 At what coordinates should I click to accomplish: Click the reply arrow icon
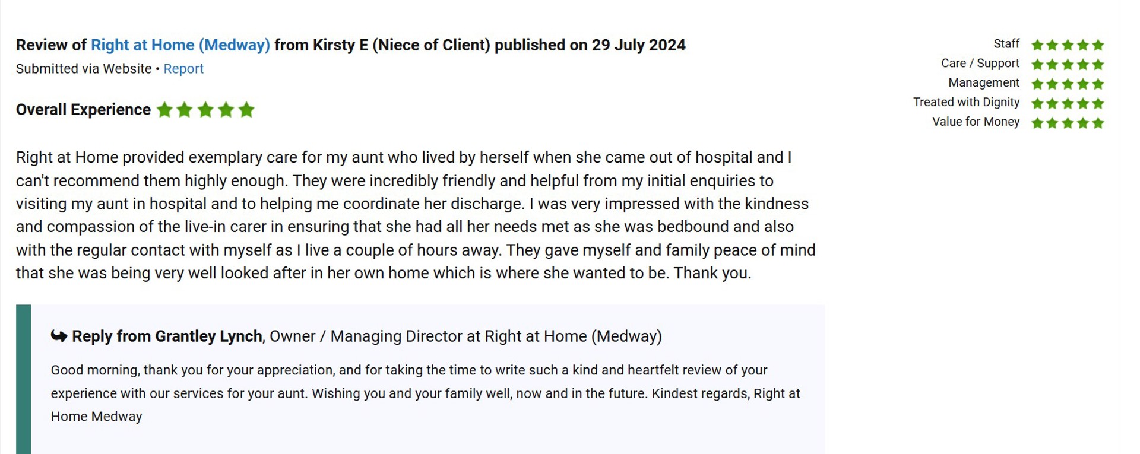coord(59,336)
